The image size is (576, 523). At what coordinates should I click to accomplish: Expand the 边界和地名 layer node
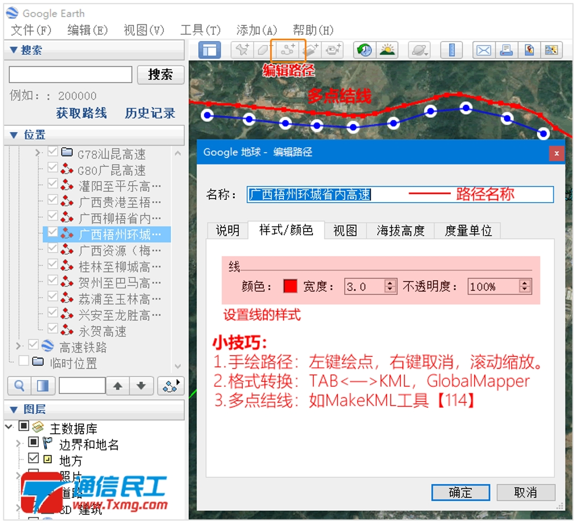pos(19,444)
